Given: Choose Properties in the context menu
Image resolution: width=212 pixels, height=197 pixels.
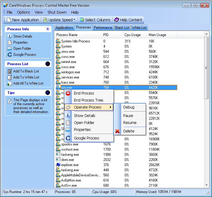Looking at the screenshot, I should (x=82, y=130).
